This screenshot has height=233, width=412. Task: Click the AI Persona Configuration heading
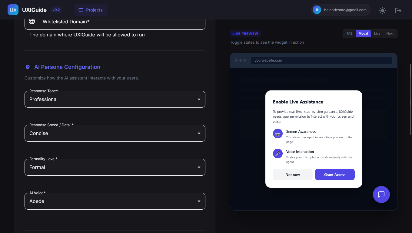(x=67, y=67)
